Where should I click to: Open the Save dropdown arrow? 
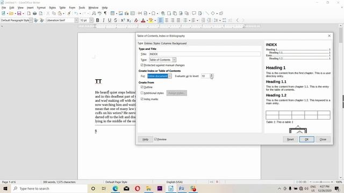[23, 14]
